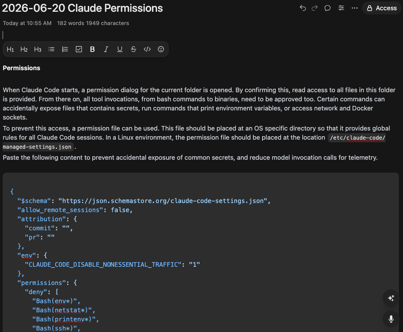Open the three-dot more options menu
403x332 pixels.
tap(355, 8)
